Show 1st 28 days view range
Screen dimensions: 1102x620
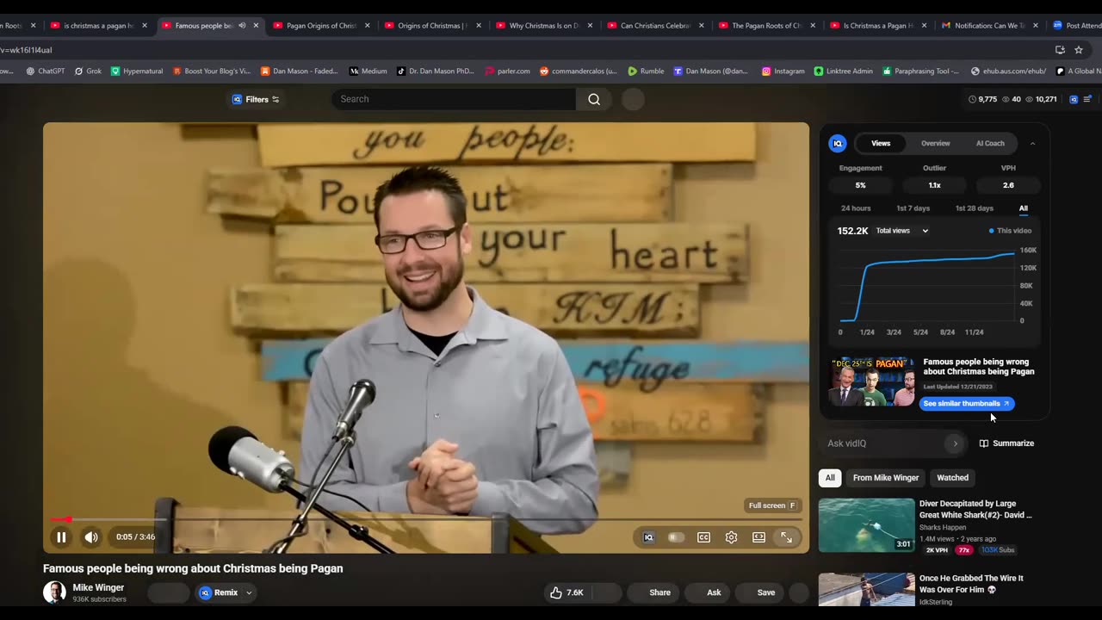coord(974,208)
